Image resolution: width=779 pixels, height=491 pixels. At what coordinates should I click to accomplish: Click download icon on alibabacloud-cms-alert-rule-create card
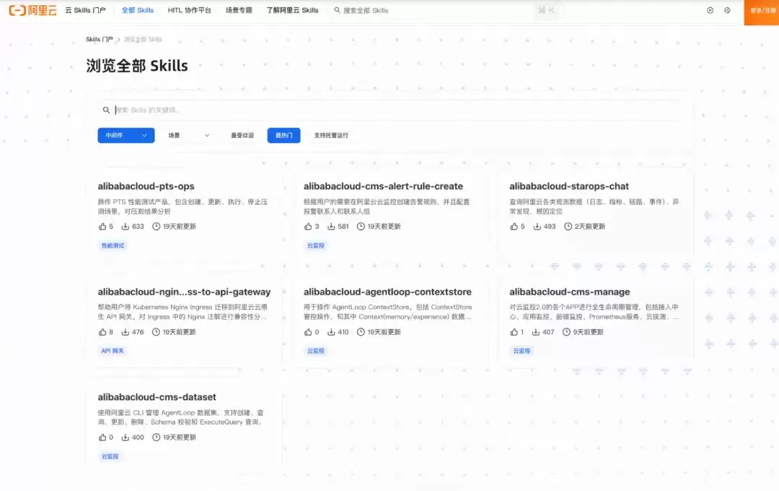(331, 226)
